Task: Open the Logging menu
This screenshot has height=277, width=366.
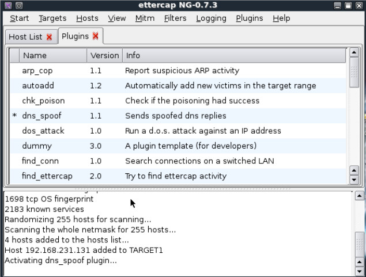Action: click(211, 18)
